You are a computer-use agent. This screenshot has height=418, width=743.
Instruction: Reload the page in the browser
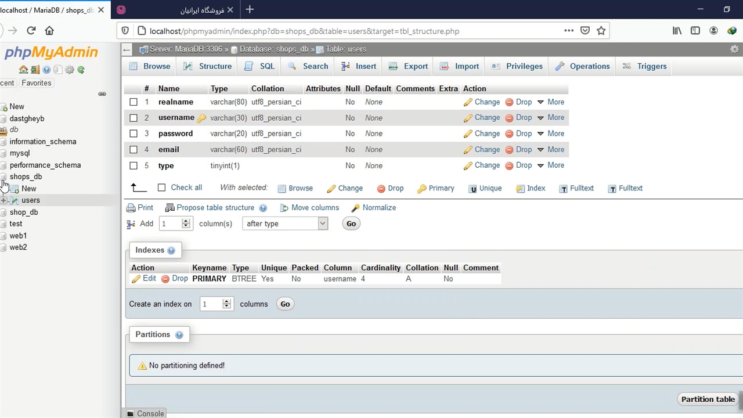[x=31, y=31]
